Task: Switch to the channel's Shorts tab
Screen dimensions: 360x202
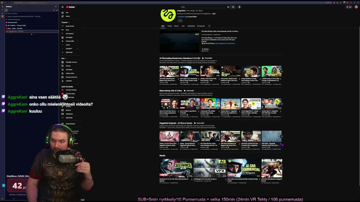Action: 176,26
